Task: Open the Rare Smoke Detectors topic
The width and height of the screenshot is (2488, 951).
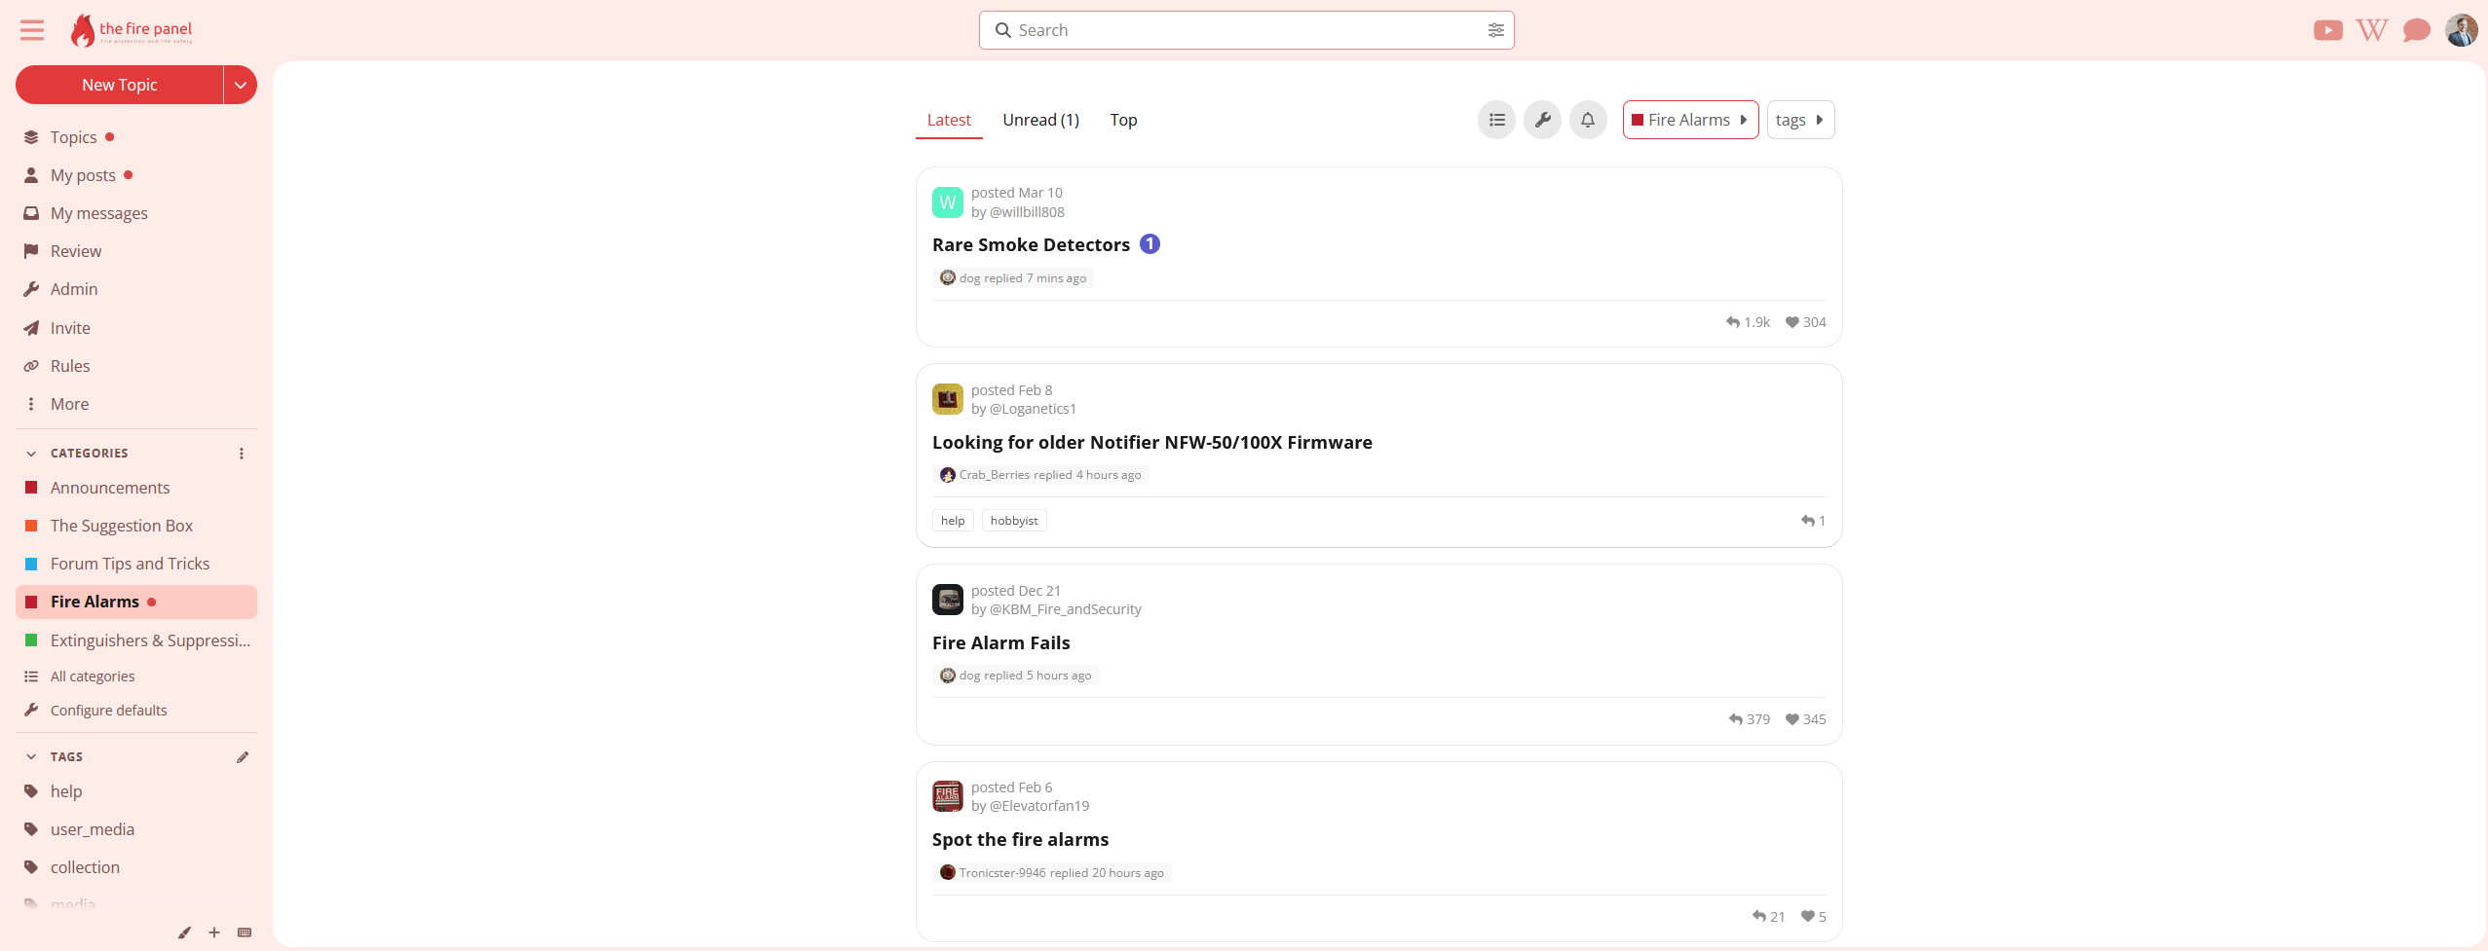Action: tap(1031, 245)
